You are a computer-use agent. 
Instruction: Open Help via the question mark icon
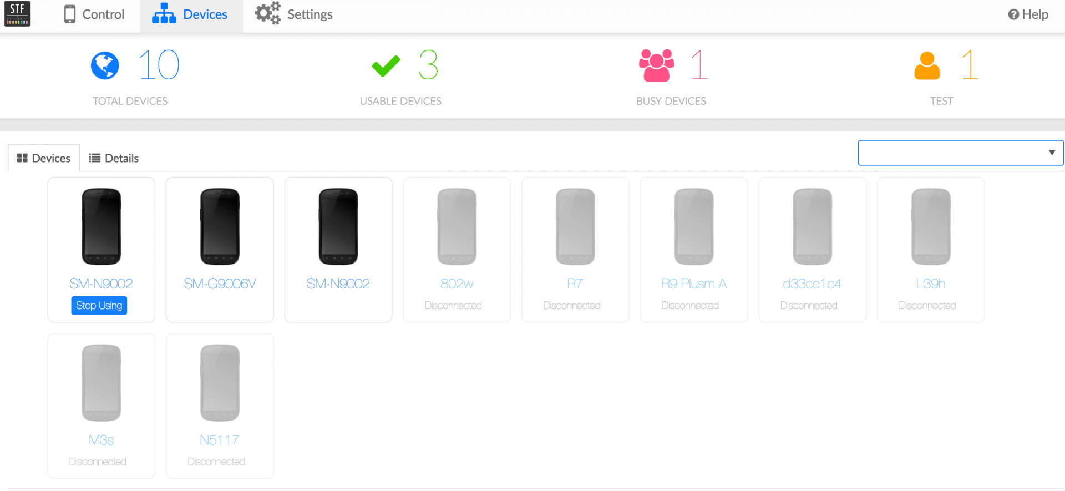click(1013, 14)
